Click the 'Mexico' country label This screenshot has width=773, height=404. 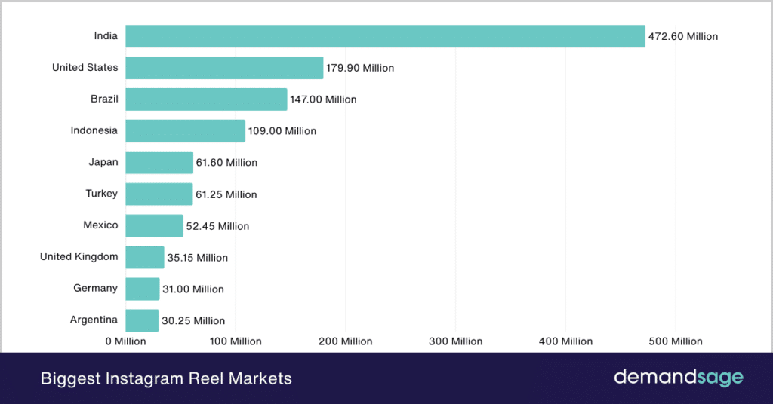100,225
